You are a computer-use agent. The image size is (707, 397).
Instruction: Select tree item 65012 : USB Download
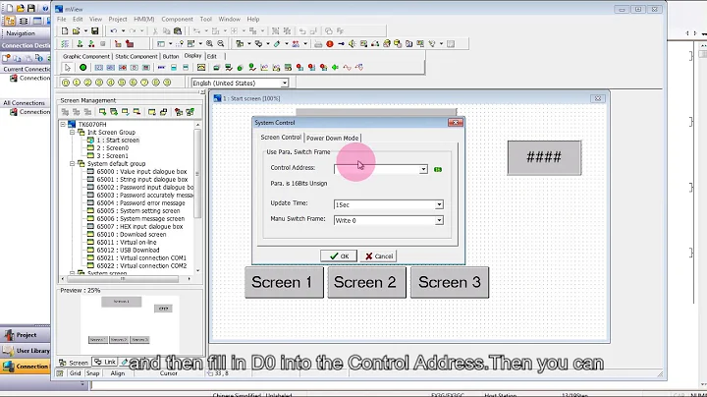[128, 251]
